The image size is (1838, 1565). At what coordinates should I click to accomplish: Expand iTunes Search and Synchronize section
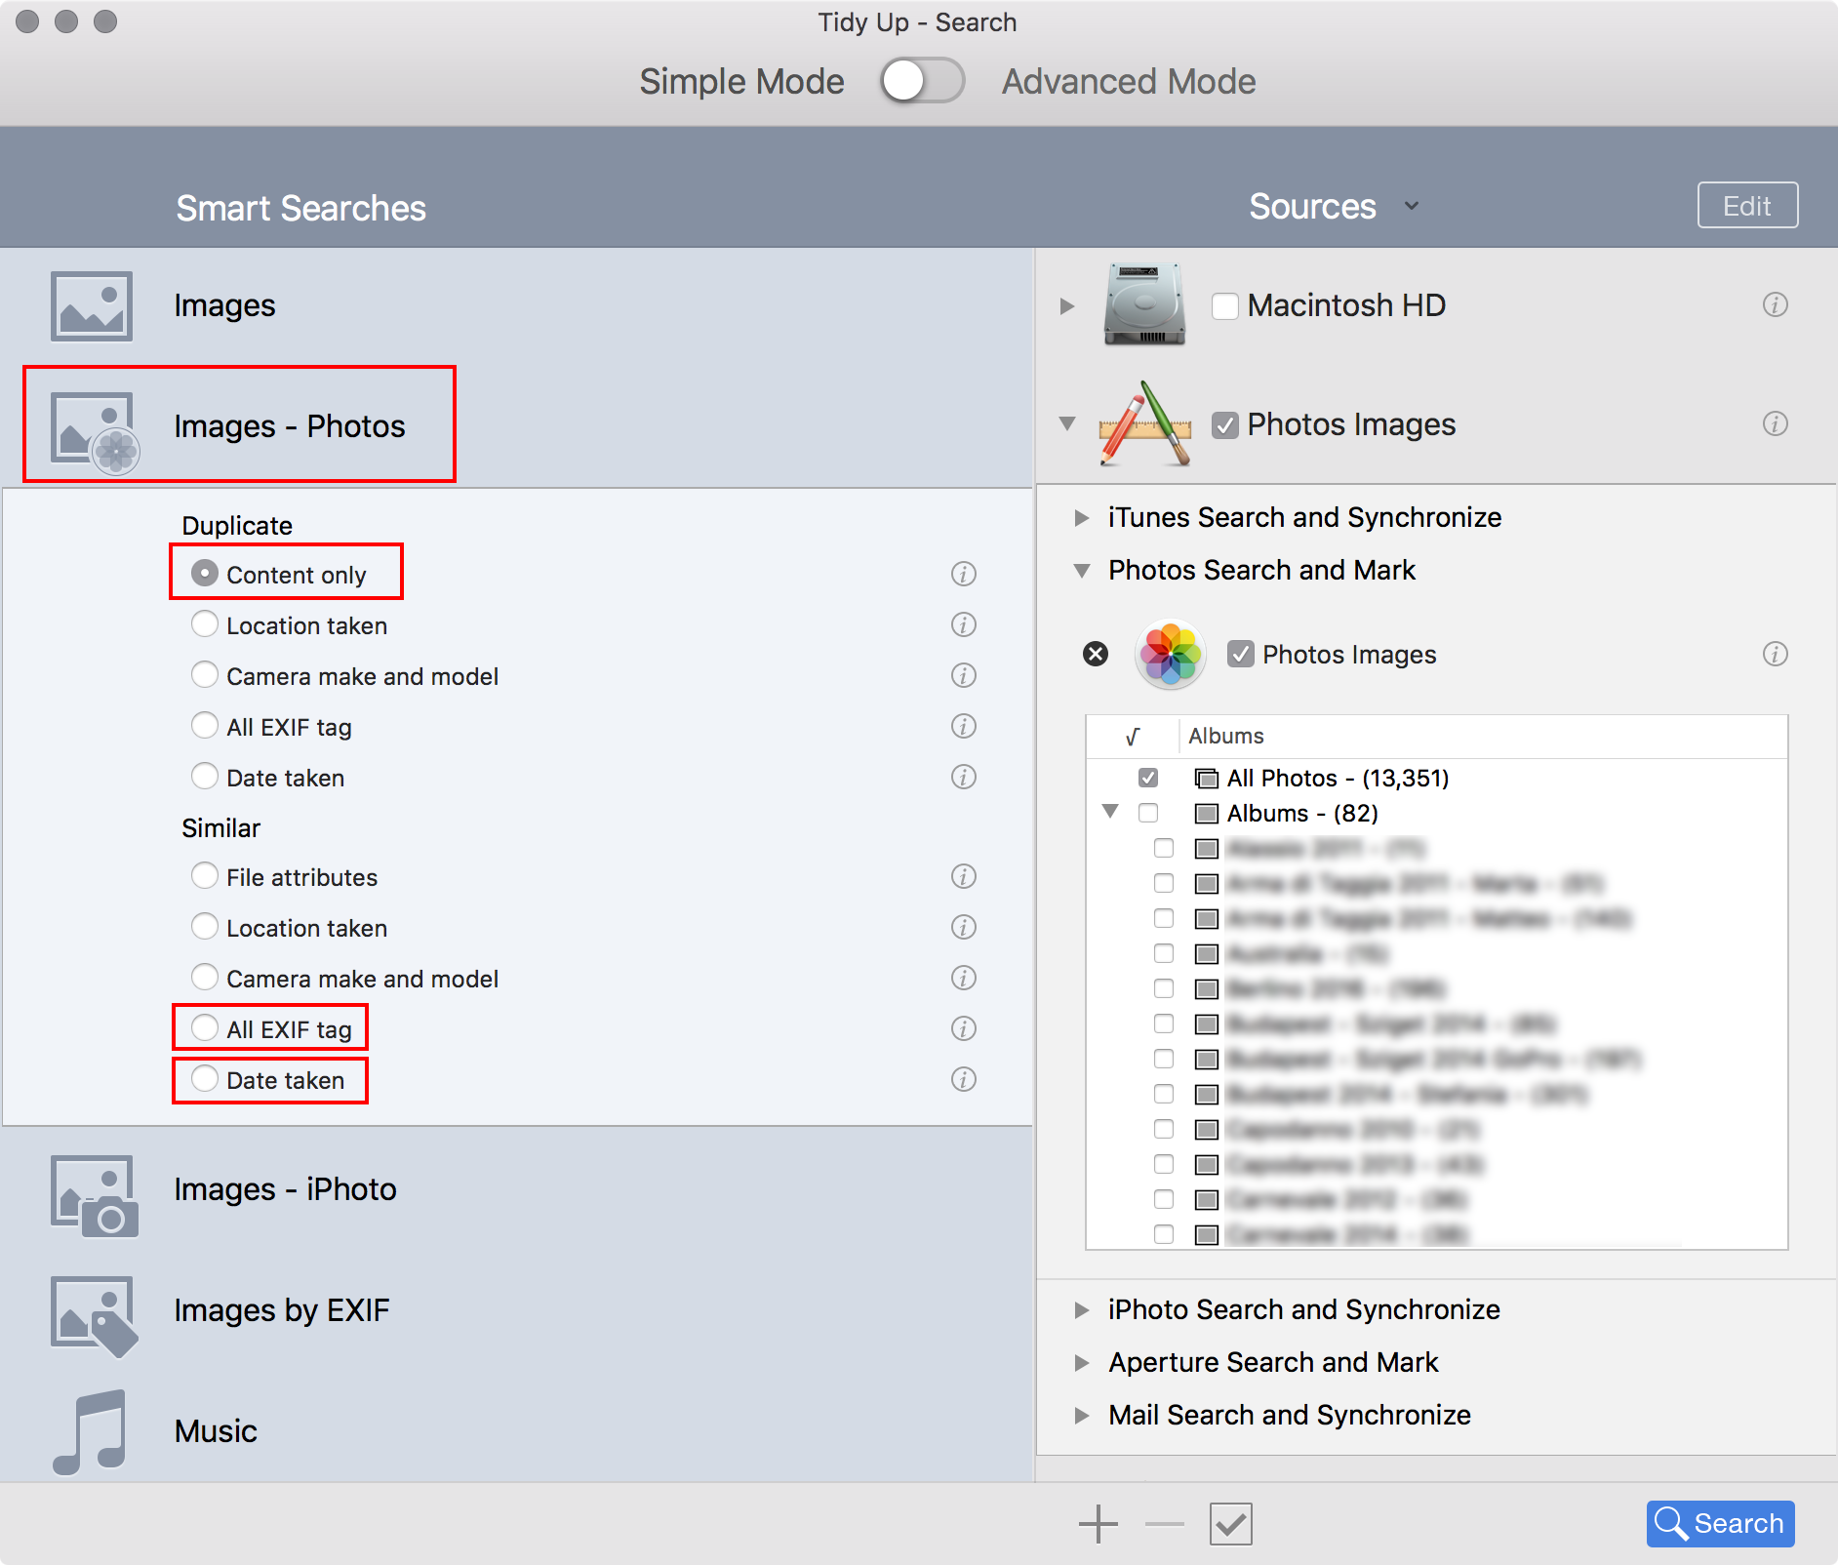(1081, 518)
